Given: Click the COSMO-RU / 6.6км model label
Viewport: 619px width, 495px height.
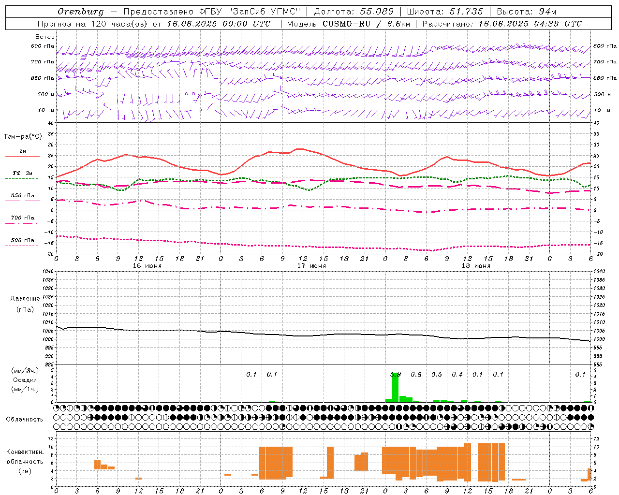Looking at the screenshot, I should coord(367,23).
